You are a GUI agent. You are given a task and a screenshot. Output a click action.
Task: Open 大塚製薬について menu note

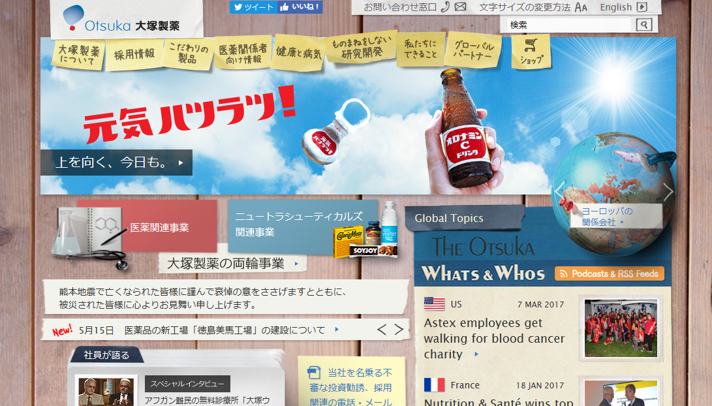pyautogui.click(x=78, y=54)
